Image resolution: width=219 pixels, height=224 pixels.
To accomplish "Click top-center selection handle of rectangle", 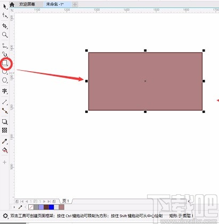I will point(145,51).
